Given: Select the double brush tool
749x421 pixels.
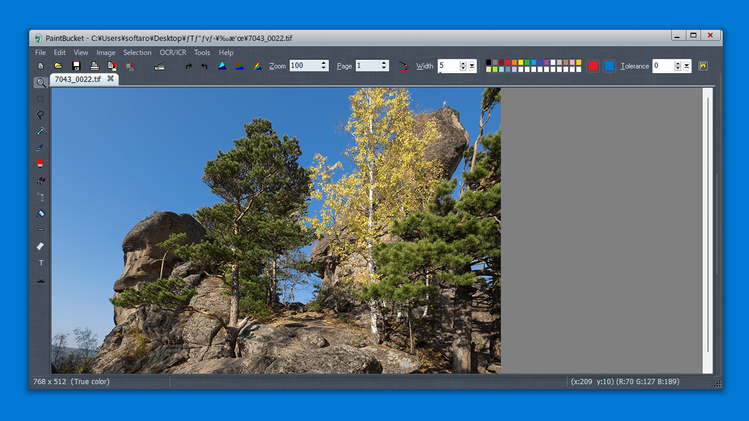Looking at the screenshot, I should tap(40, 181).
